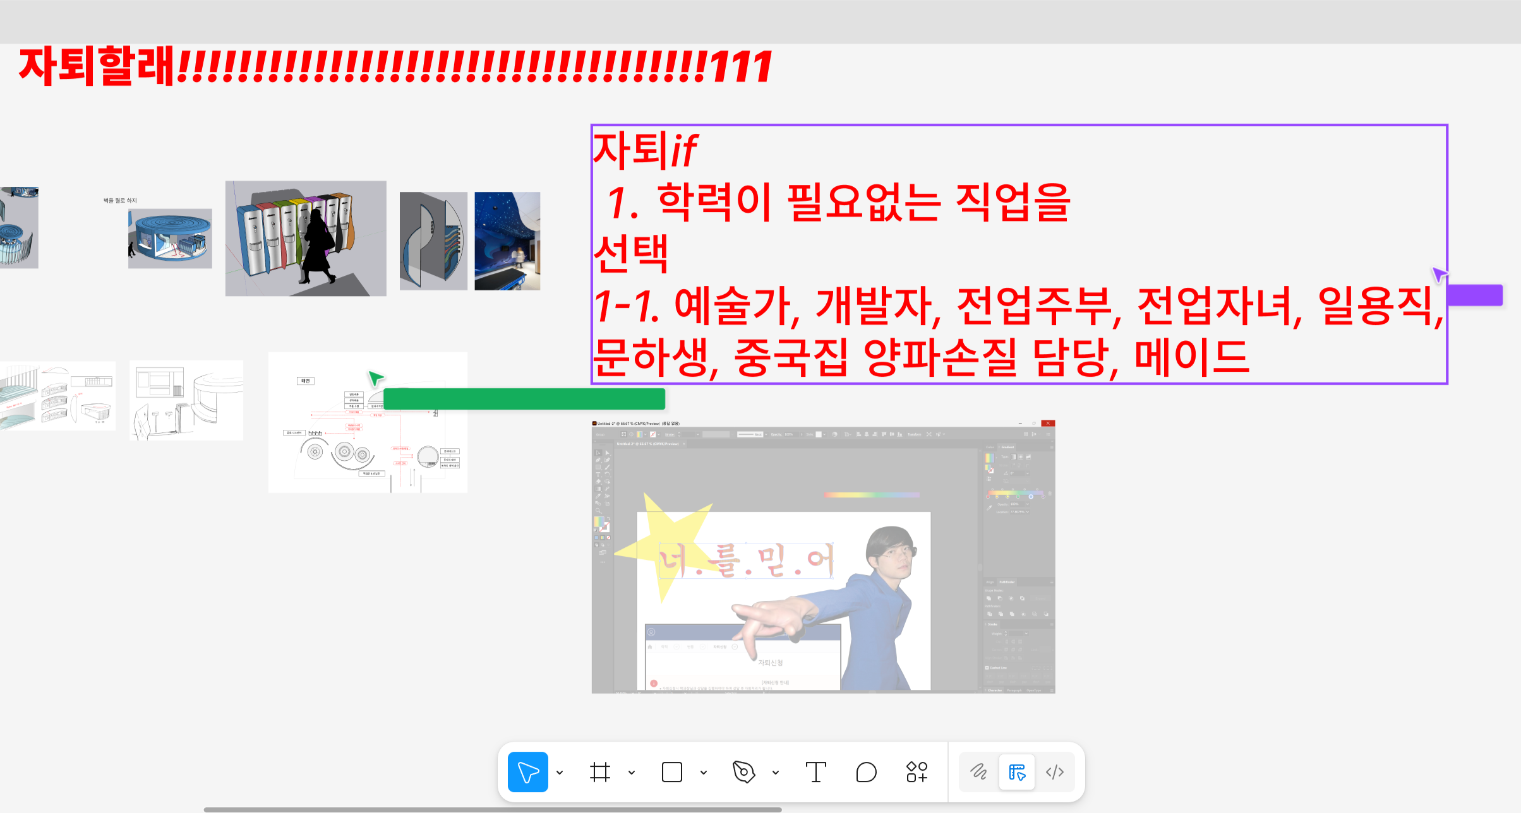
Task: Activate the Comment tool bubble
Action: click(866, 771)
